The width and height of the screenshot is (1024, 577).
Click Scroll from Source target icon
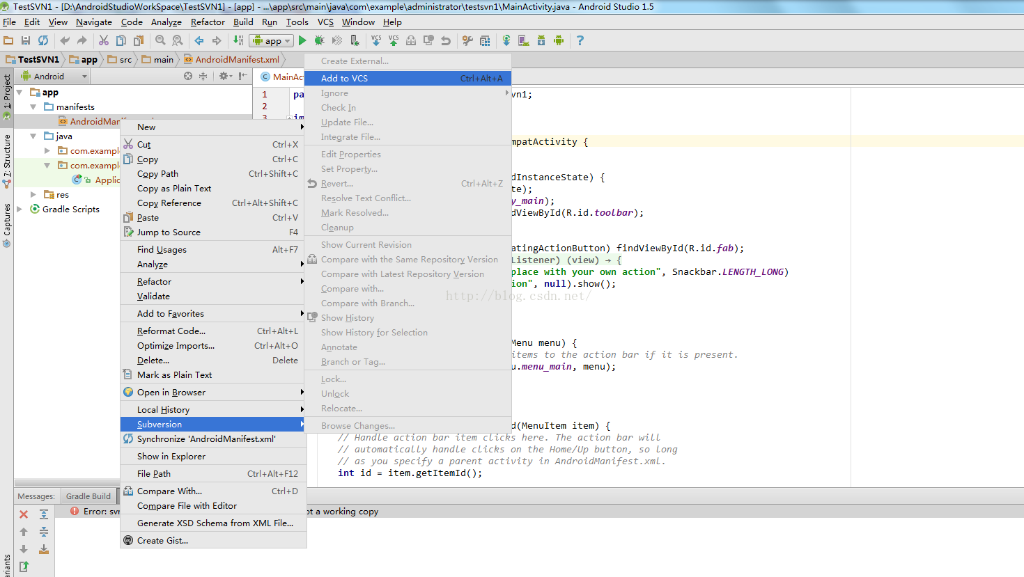(188, 76)
